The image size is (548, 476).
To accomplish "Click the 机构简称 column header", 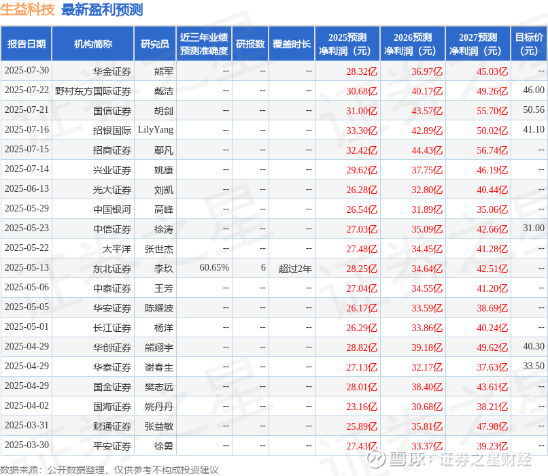I will [x=93, y=44].
